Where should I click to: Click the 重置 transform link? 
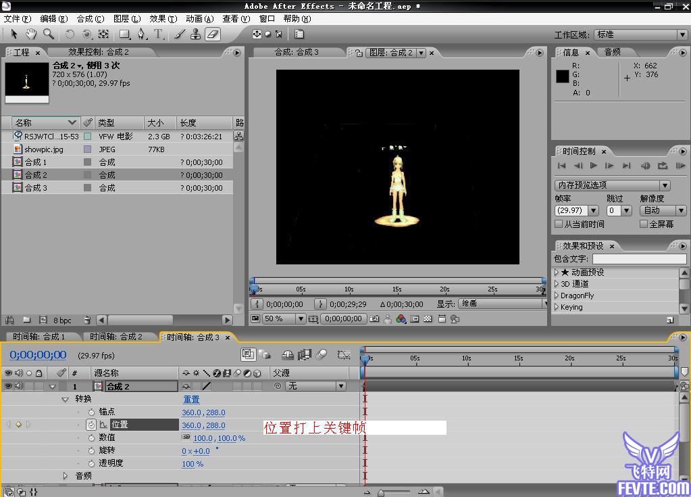191,399
